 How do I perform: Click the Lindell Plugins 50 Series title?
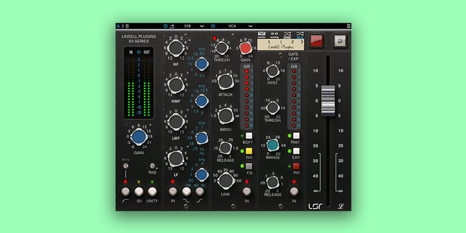click(x=139, y=39)
